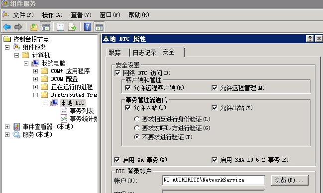Toggle 允许远程管理 checkbox
This screenshot has width=323, height=193.
click(x=215, y=88)
